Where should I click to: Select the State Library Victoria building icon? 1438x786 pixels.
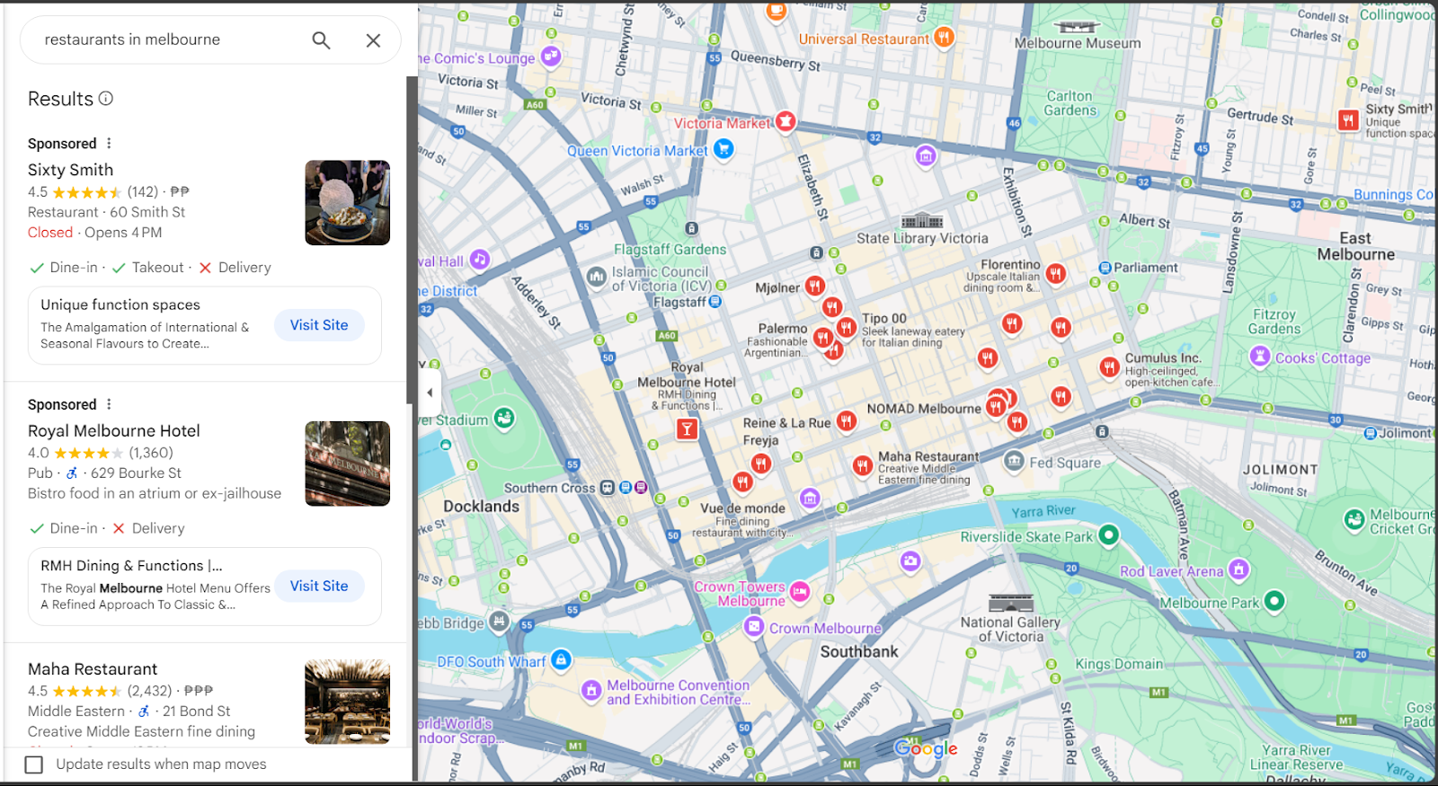(922, 221)
